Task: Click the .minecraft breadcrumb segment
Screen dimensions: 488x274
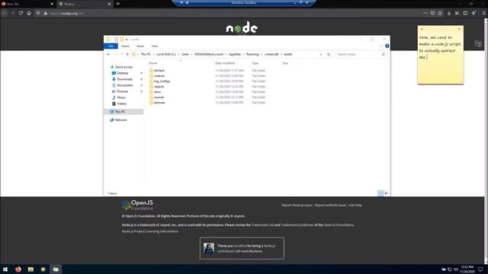Action: click(271, 54)
